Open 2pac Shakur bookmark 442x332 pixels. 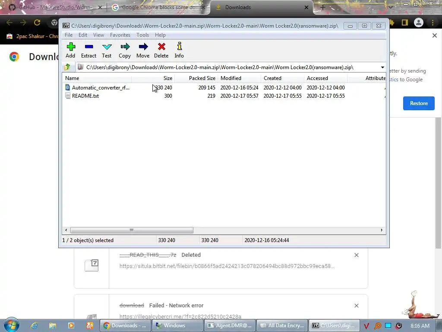(33, 36)
